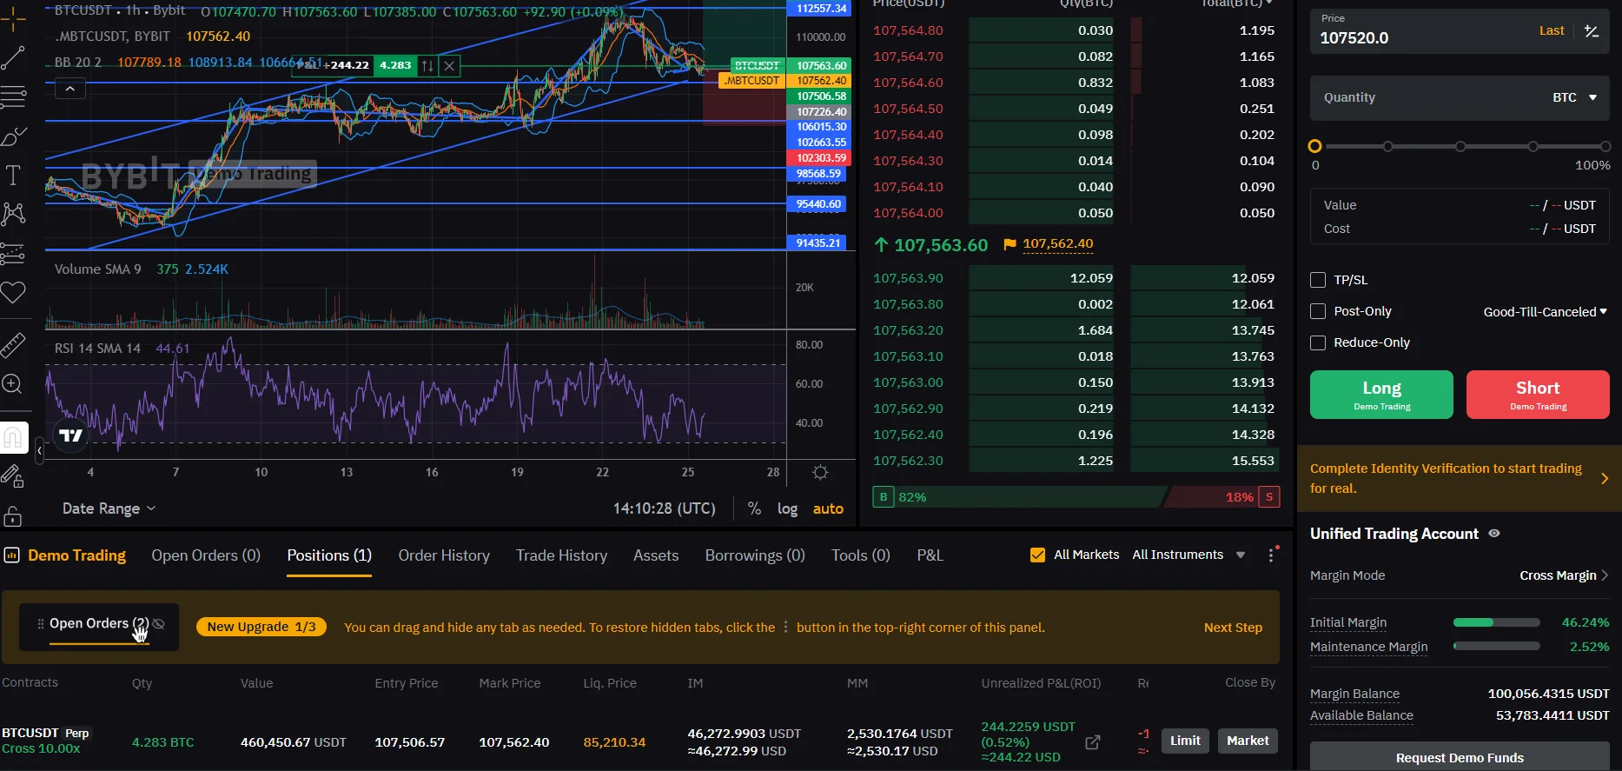
Task: Open the heart favorites icon tool
Action: tap(13, 292)
